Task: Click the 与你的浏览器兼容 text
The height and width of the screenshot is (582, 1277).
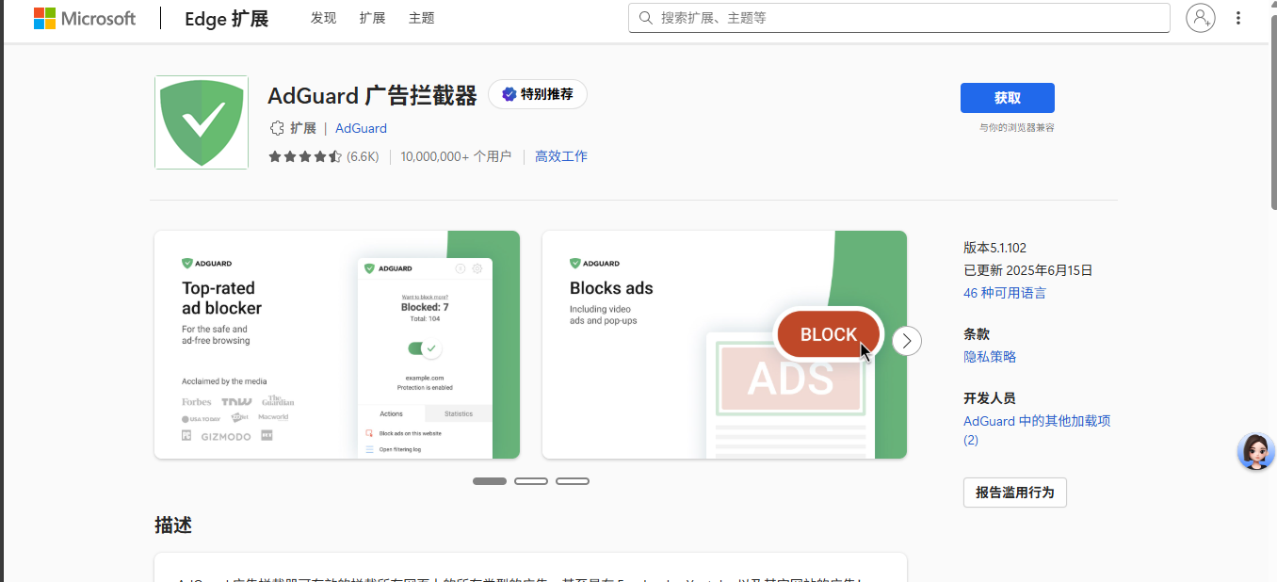Action: tap(1017, 127)
